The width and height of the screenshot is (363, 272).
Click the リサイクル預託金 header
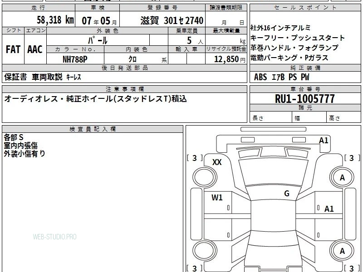click(x=226, y=49)
